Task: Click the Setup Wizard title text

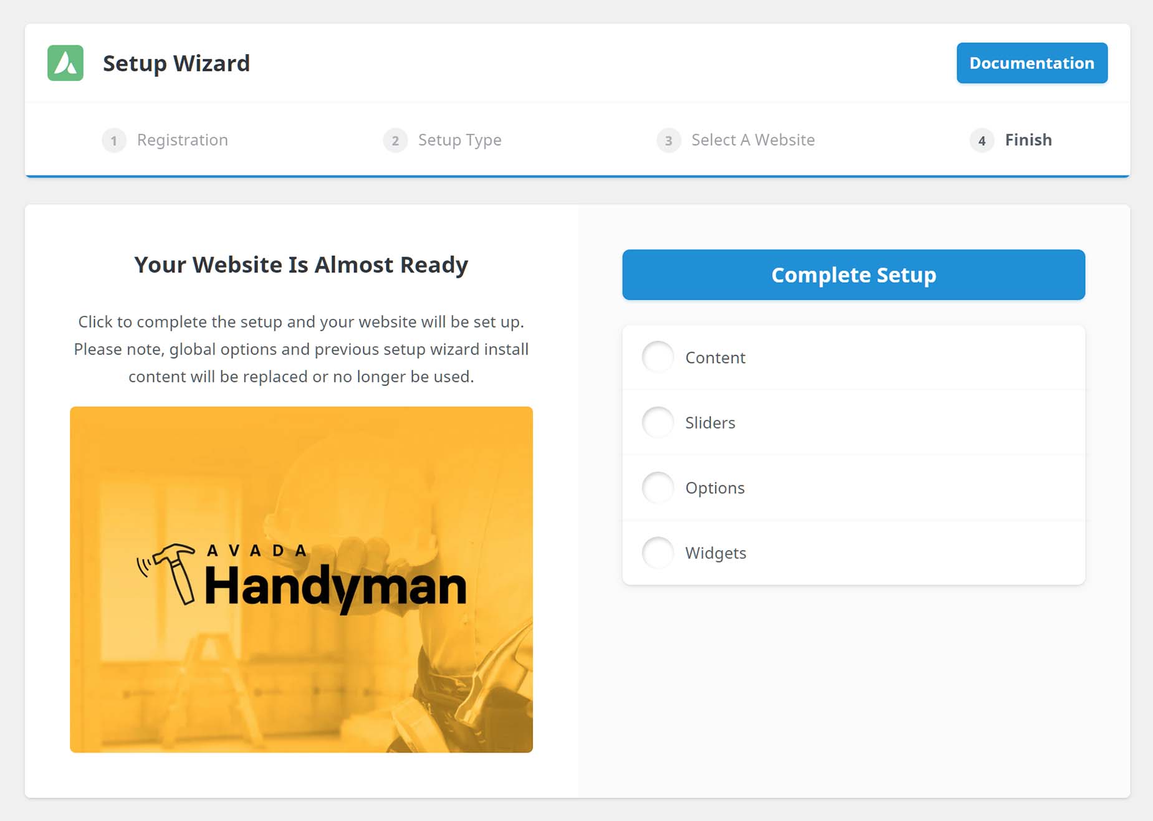Action: [x=176, y=64]
